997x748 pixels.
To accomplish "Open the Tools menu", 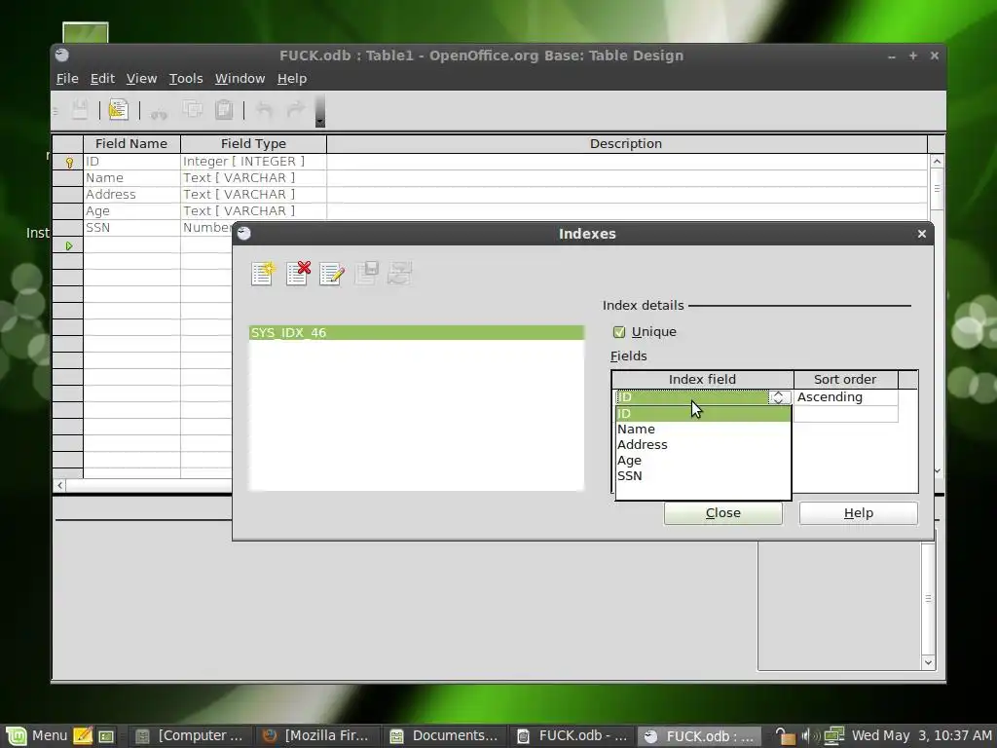I will coord(186,78).
